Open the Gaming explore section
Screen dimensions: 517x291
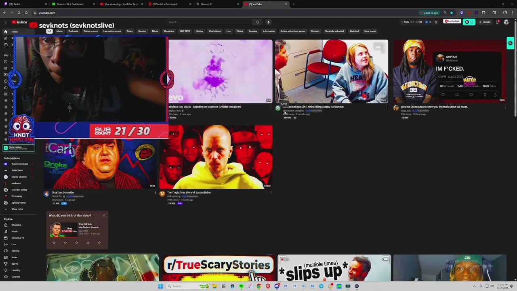coord(15,251)
